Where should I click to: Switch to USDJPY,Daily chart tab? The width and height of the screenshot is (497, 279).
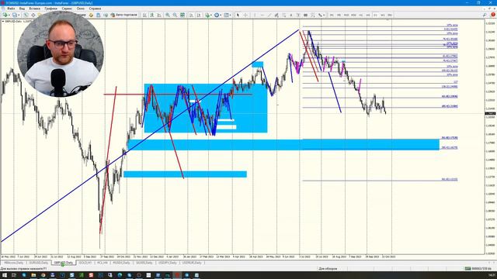tap(168, 263)
